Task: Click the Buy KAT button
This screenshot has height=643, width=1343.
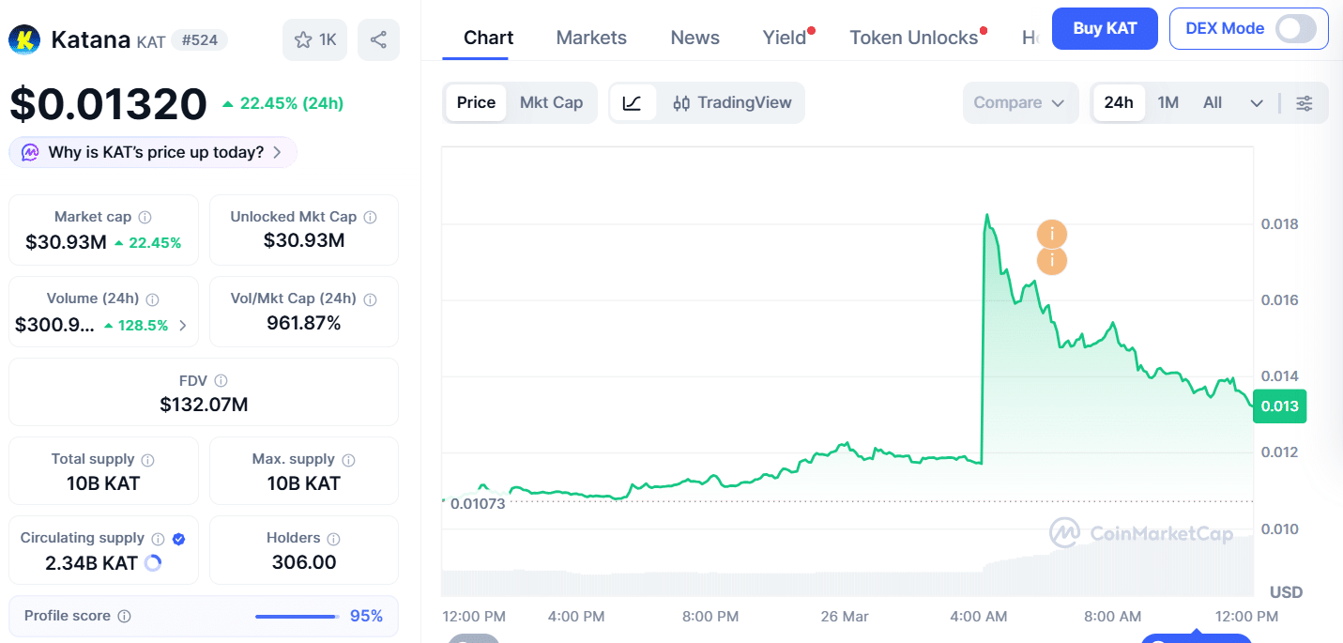Action: (x=1105, y=28)
